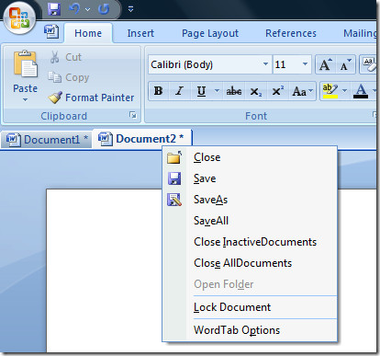Toggle Underline formatting

[x=201, y=91]
